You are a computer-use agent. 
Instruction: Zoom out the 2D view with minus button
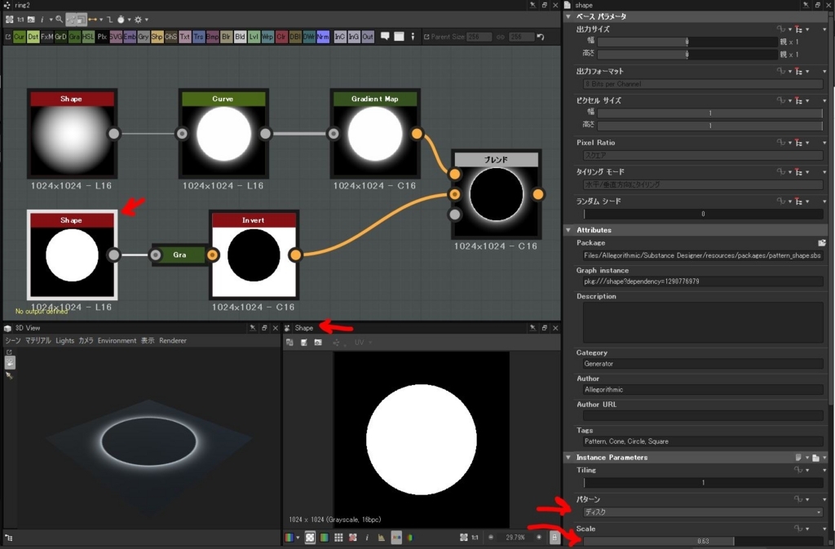pos(491,538)
